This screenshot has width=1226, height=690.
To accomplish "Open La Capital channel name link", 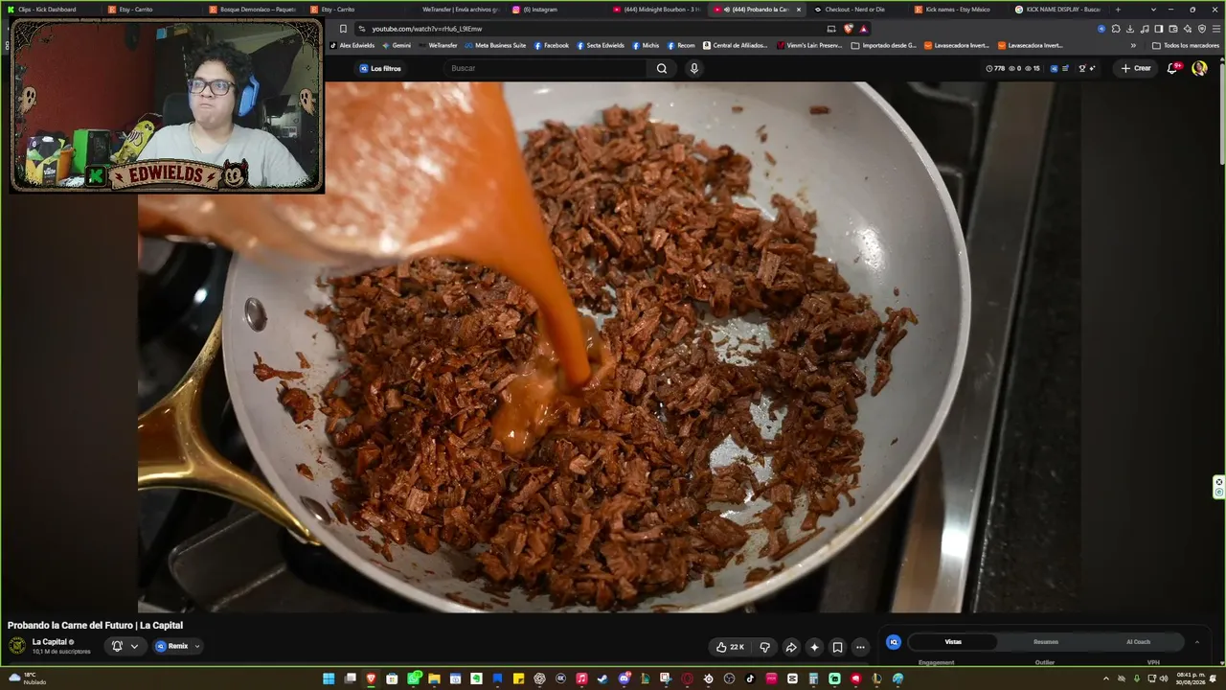I will pos(50,642).
